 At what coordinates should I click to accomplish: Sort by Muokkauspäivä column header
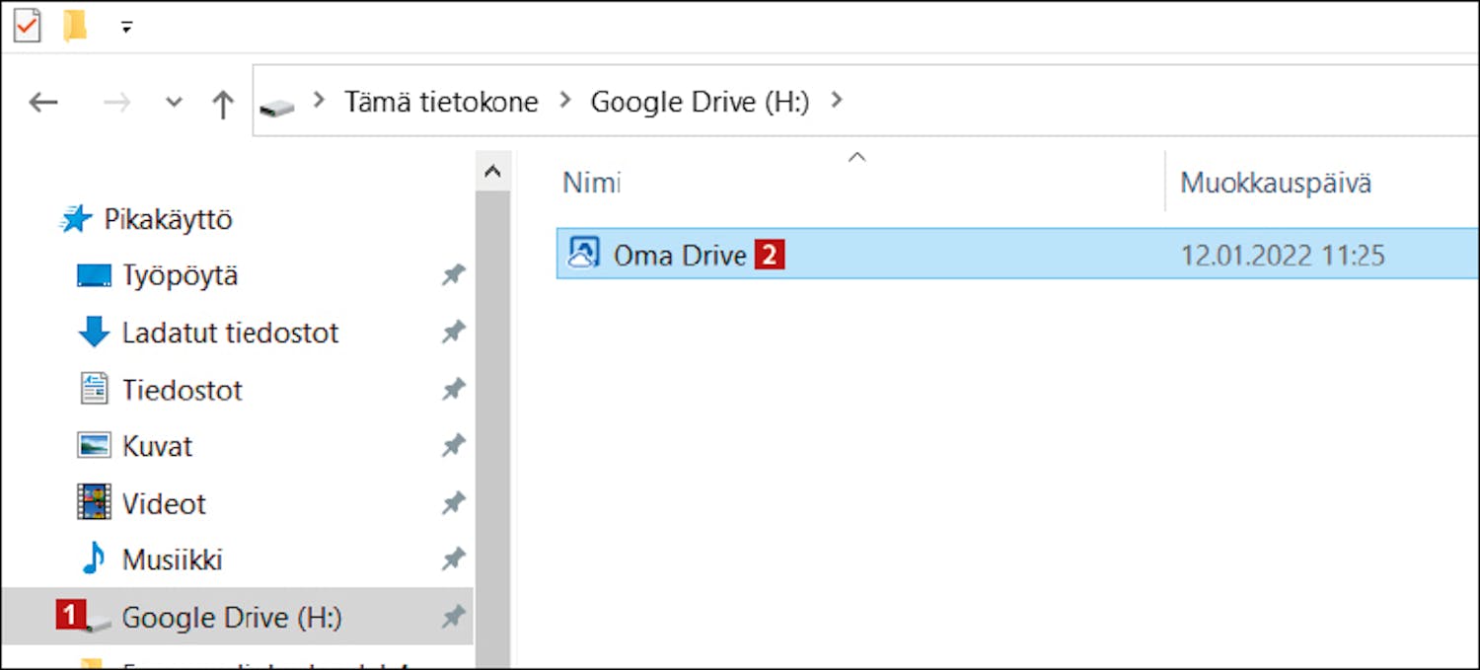click(1275, 183)
